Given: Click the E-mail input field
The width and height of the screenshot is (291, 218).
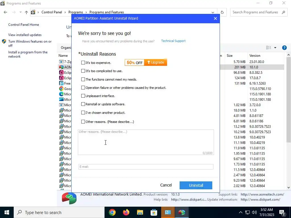Looking at the screenshot, I should pos(146,167).
